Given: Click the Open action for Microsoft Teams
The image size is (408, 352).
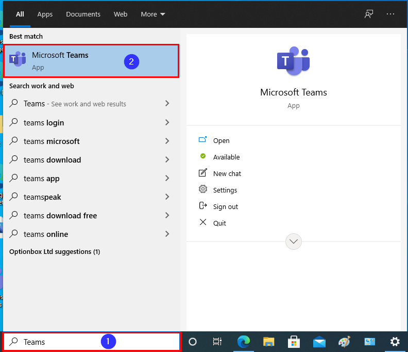Looking at the screenshot, I should pos(221,140).
